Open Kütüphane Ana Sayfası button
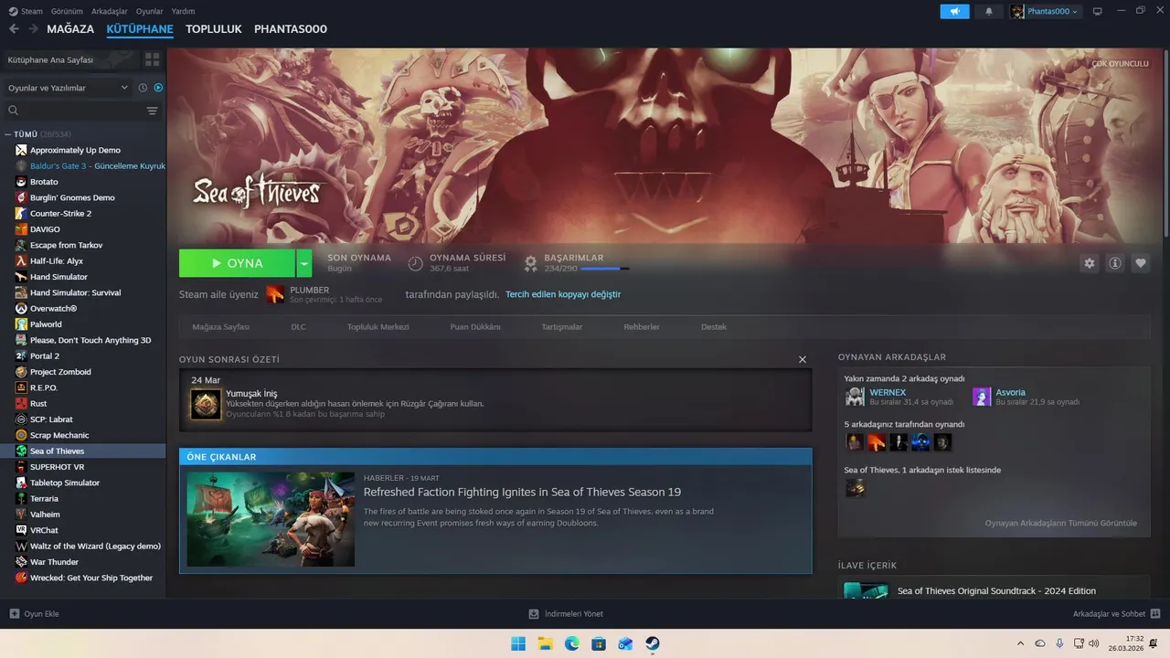1170x658 pixels. [x=70, y=59]
